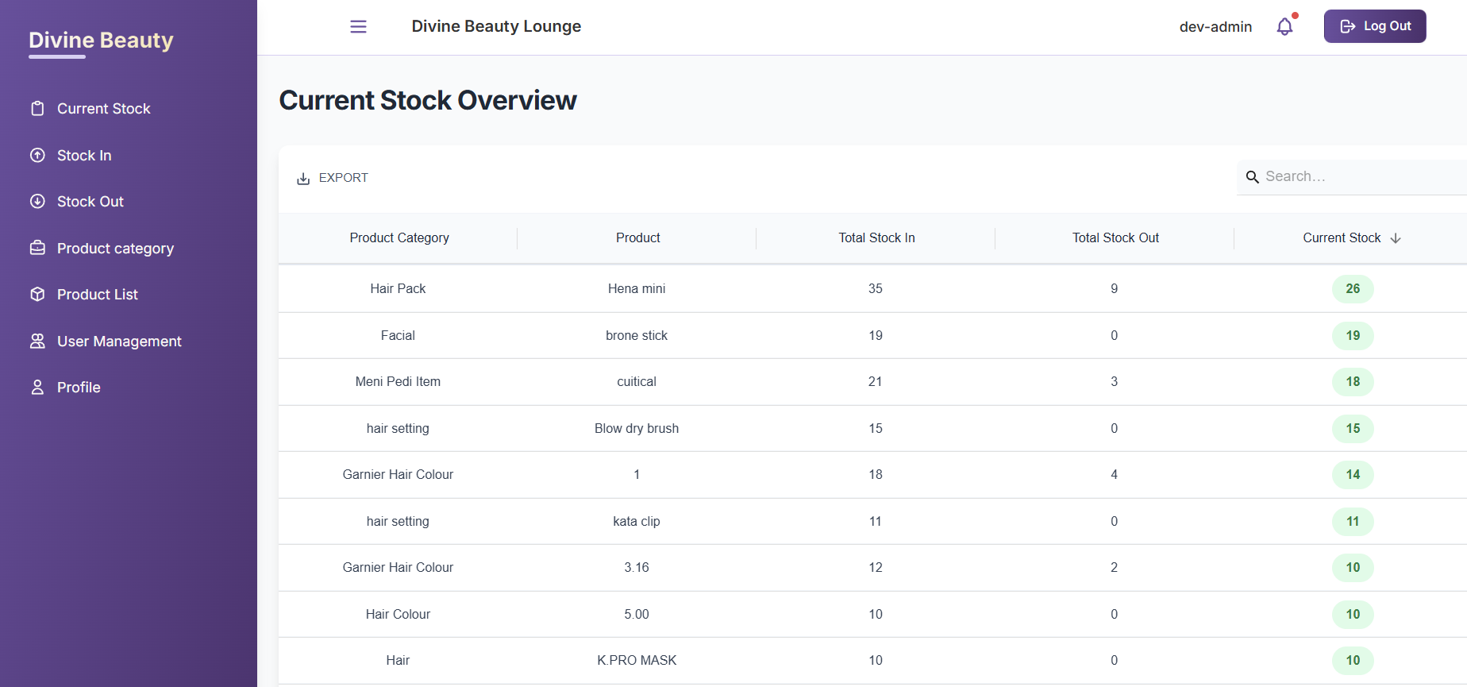The width and height of the screenshot is (1467, 687).
Task: Click the green 26 stock badge
Action: (1353, 289)
